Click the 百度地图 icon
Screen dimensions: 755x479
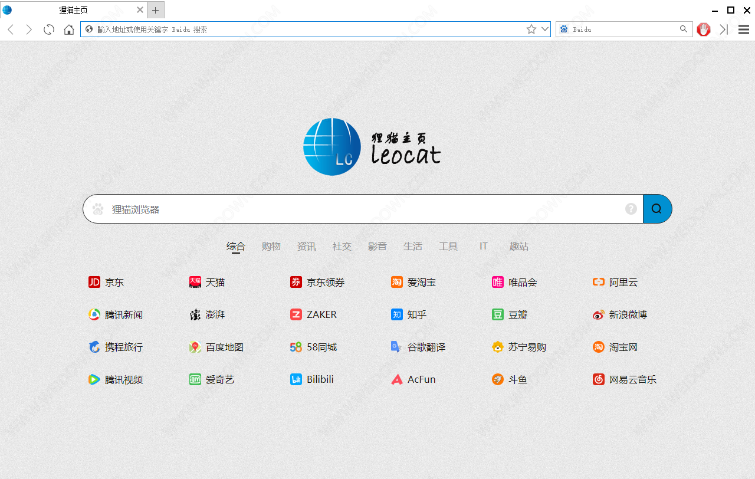pyautogui.click(x=195, y=347)
